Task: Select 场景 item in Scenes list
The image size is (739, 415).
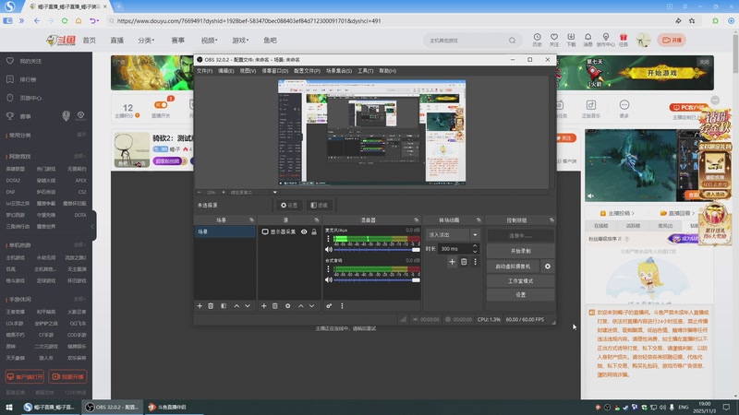Action: (x=224, y=231)
